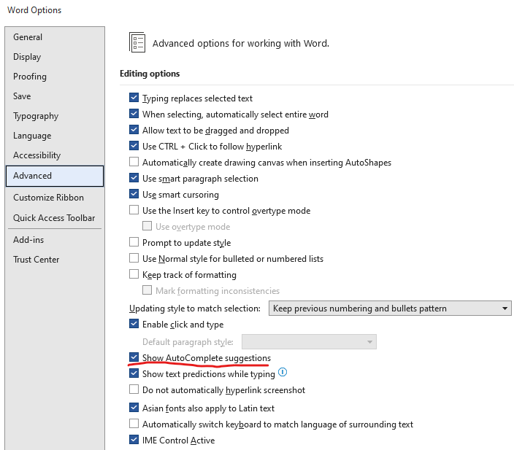Toggle Use CTRL + Click to follow hyperlink
This screenshot has height=450, width=514.
tap(134, 146)
